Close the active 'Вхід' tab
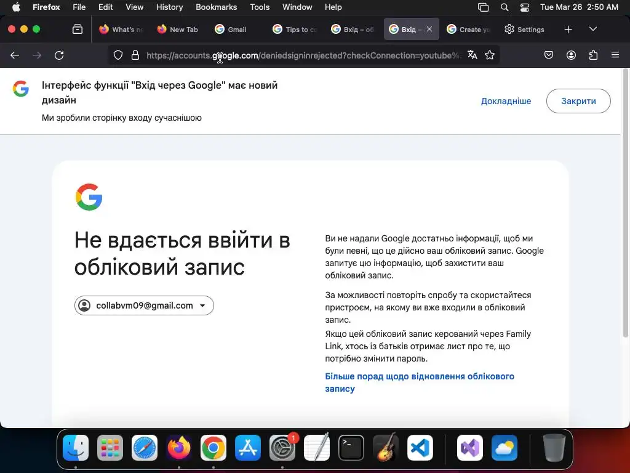630x473 pixels. (429, 30)
